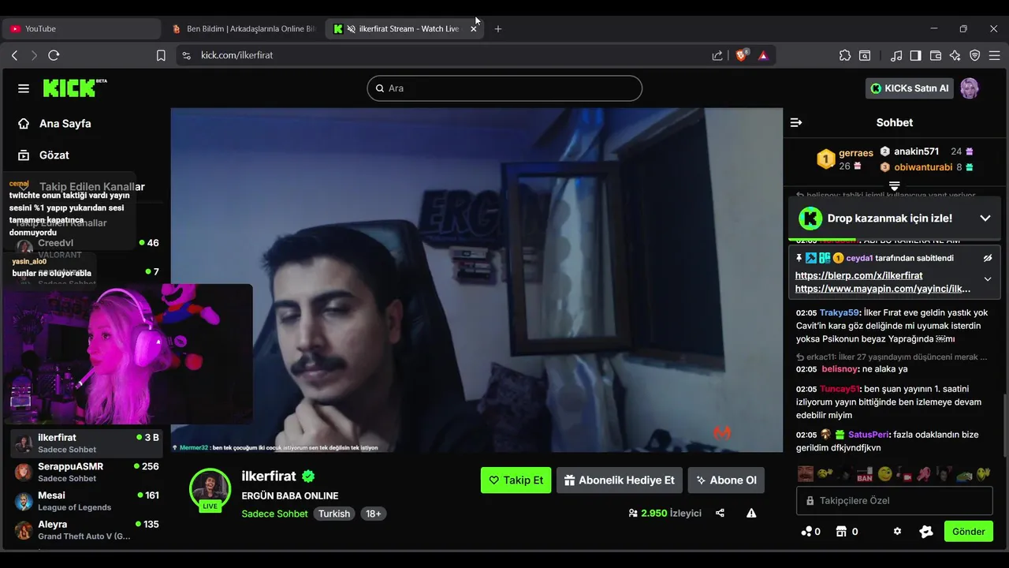Hide the pinned message by ceyda1

(988, 258)
